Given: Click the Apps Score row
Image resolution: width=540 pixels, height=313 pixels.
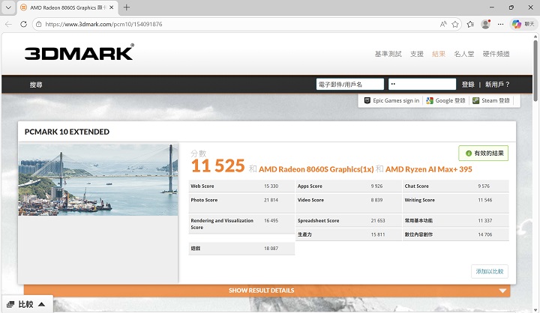Looking at the screenshot, I should click(349, 186).
